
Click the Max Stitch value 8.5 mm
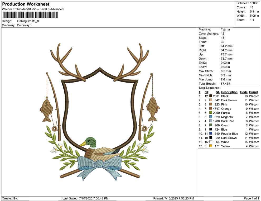coord(226,71)
